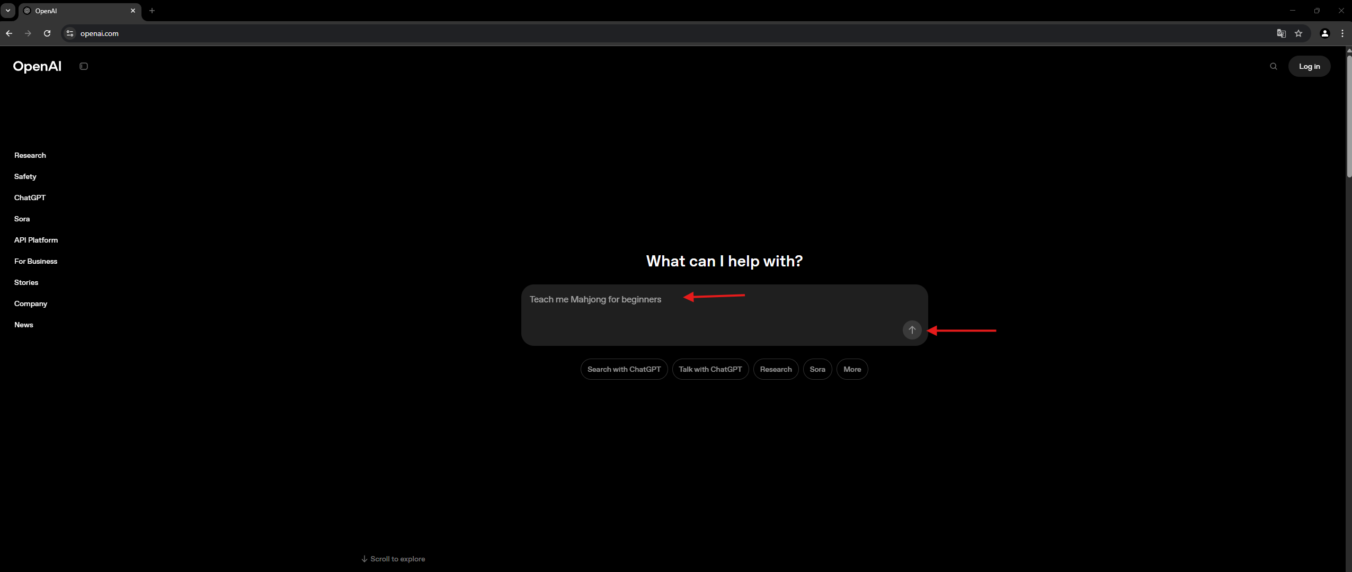
Task: Click Scroll to explore link
Action: [x=393, y=559]
